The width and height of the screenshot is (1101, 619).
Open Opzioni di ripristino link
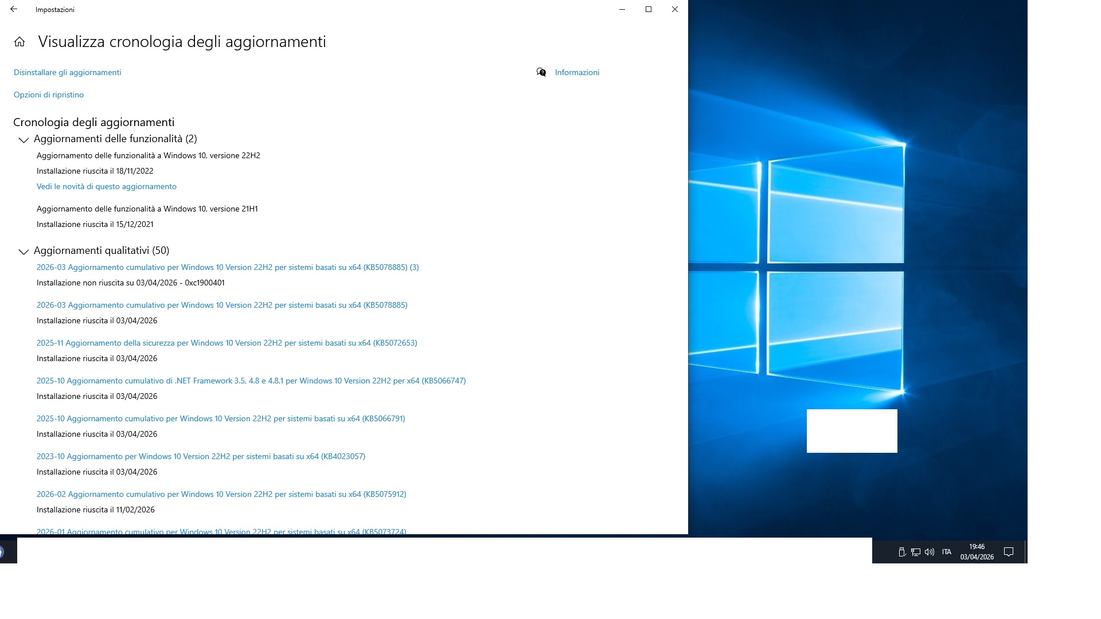[49, 95]
